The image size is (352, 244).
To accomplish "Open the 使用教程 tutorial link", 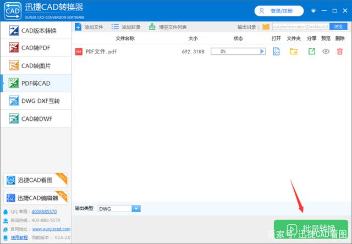I will 19,237.
